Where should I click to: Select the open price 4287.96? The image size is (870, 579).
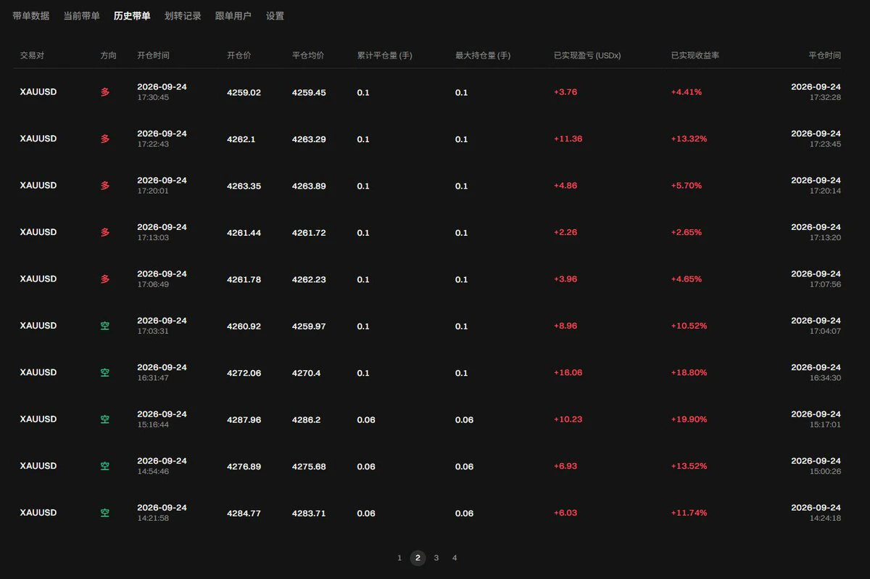coord(244,419)
